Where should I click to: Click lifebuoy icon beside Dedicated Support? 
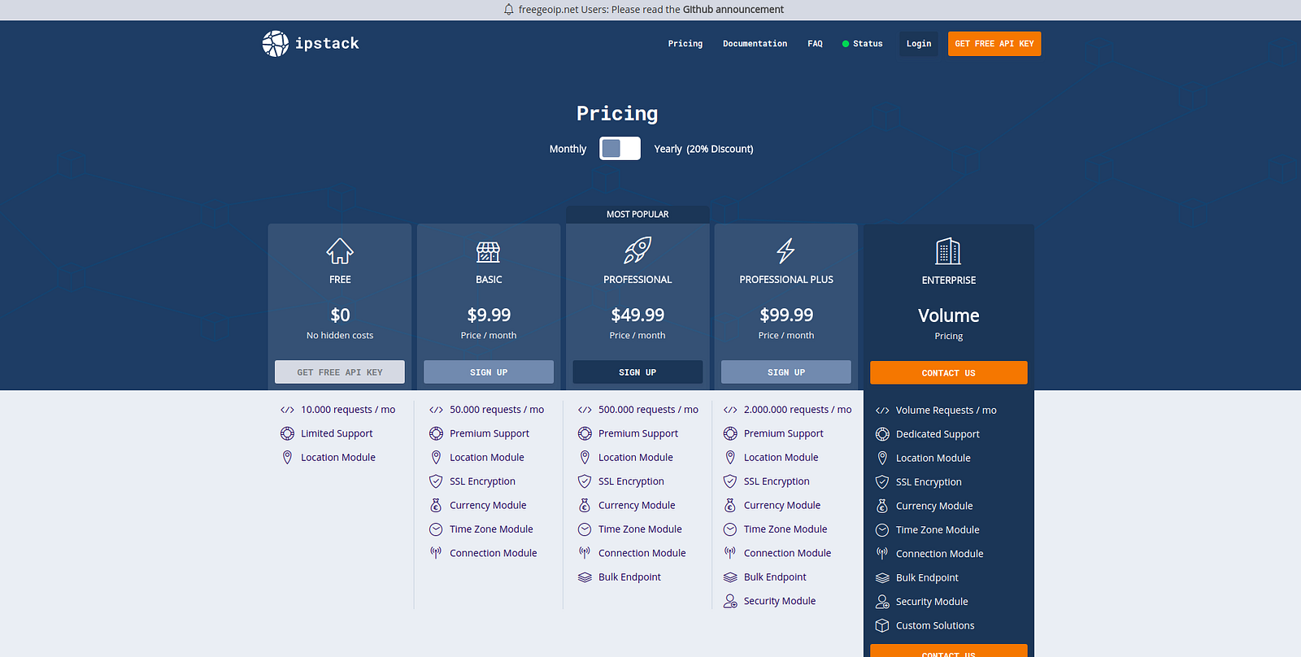[x=882, y=434]
